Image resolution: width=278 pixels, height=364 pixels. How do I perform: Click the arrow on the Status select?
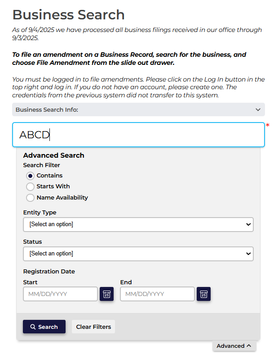(x=248, y=254)
